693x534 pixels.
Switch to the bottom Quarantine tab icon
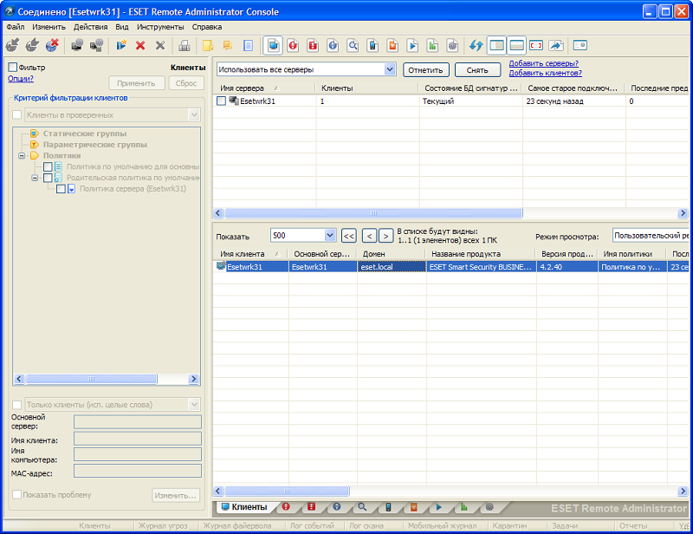pyautogui.click(x=414, y=507)
